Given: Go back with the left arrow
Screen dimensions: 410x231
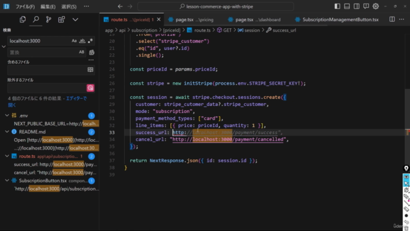Looking at the screenshot, I should (x=120, y=6).
